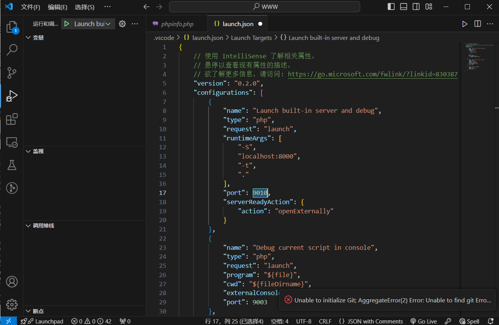This screenshot has height=325, width=499.
Task: Open 编辑(E) menu
Action: 58,7
